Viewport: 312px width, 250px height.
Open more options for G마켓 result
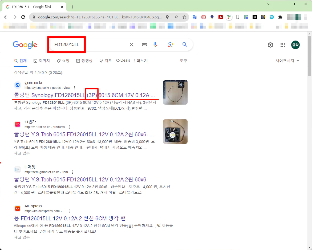coord(72,172)
